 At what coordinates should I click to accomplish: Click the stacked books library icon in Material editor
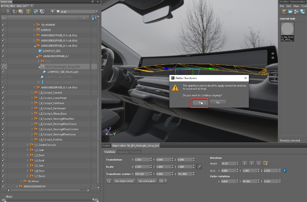coord(284,12)
